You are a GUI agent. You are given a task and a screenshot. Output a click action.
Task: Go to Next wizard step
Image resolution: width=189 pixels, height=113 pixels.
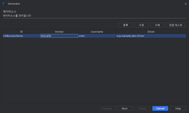[125, 108]
